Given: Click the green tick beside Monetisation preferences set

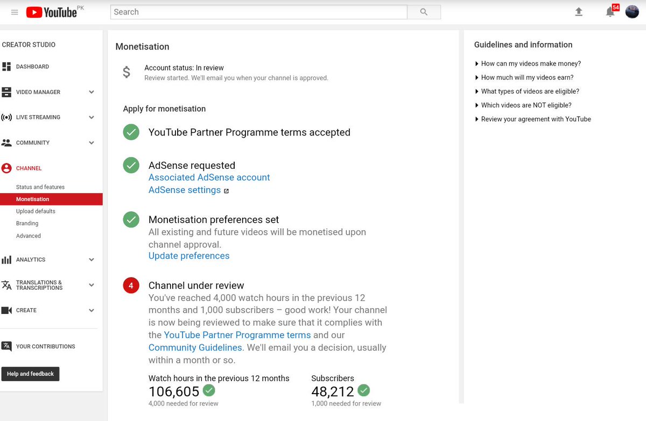Looking at the screenshot, I should tap(131, 219).
